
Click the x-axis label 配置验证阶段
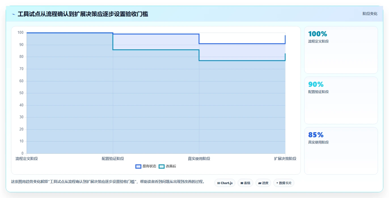click(113, 159)
